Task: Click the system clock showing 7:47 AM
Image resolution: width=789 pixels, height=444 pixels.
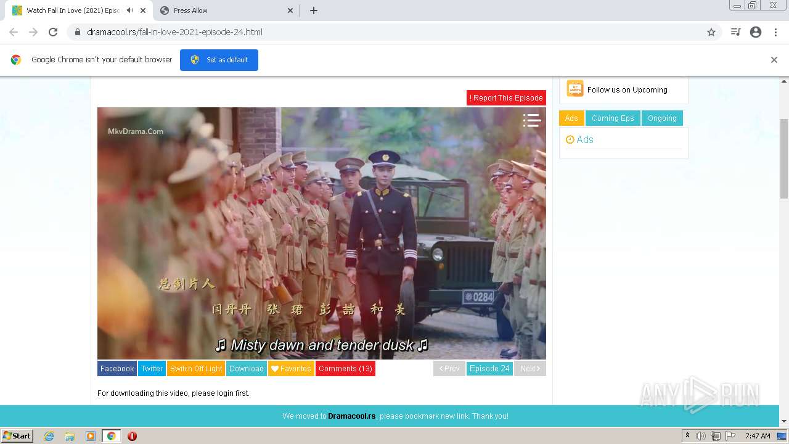Action: pos(758,436)
